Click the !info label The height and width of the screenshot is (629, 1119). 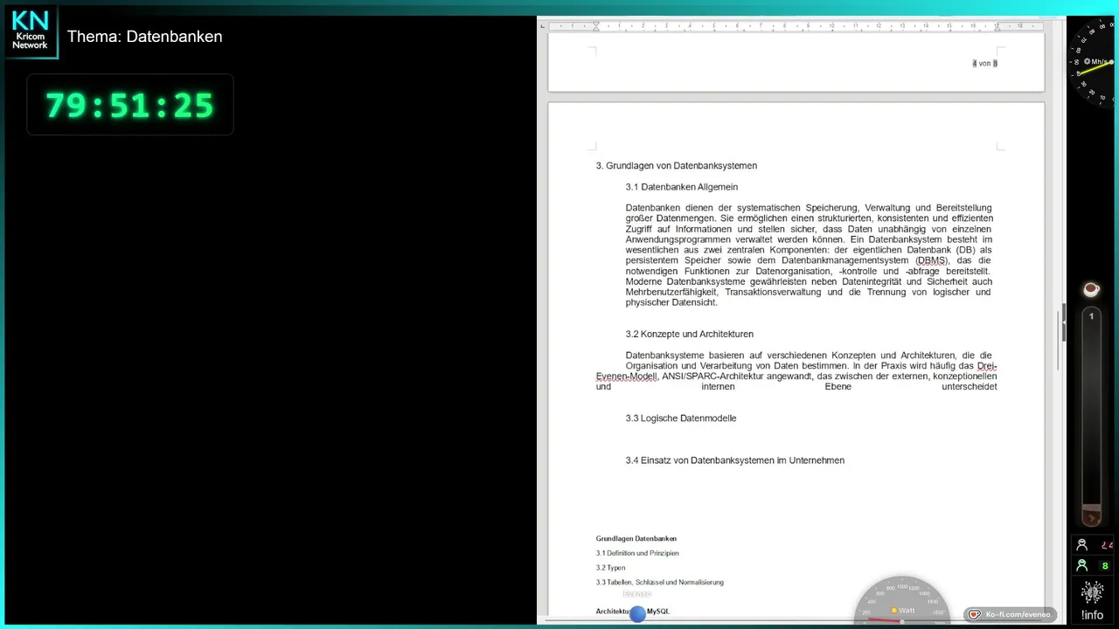pos(1092,615)
